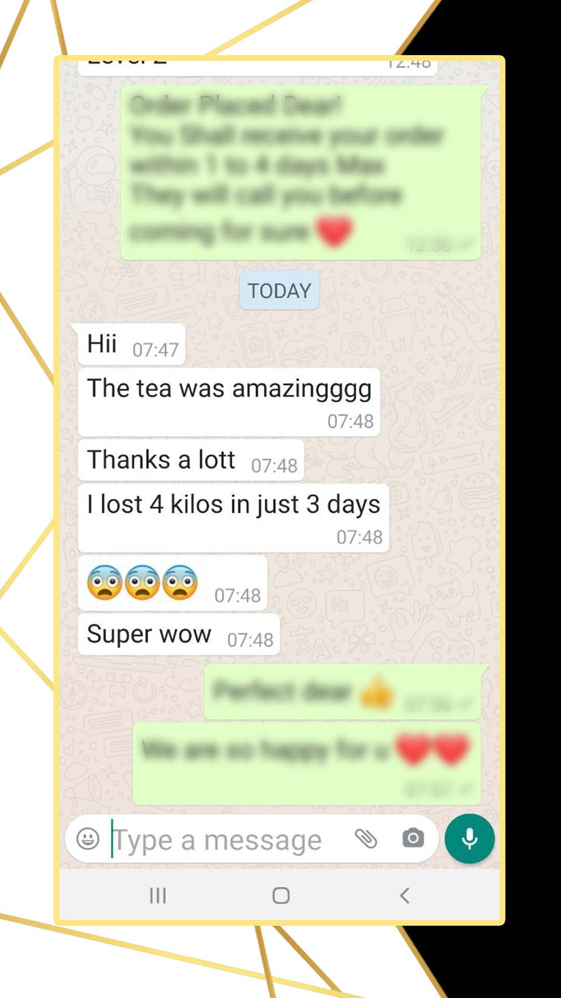The width and height of the screenshot is (561, 998).
Task: Select the large blurred order message bubble
Action: [x=301, y=173]
